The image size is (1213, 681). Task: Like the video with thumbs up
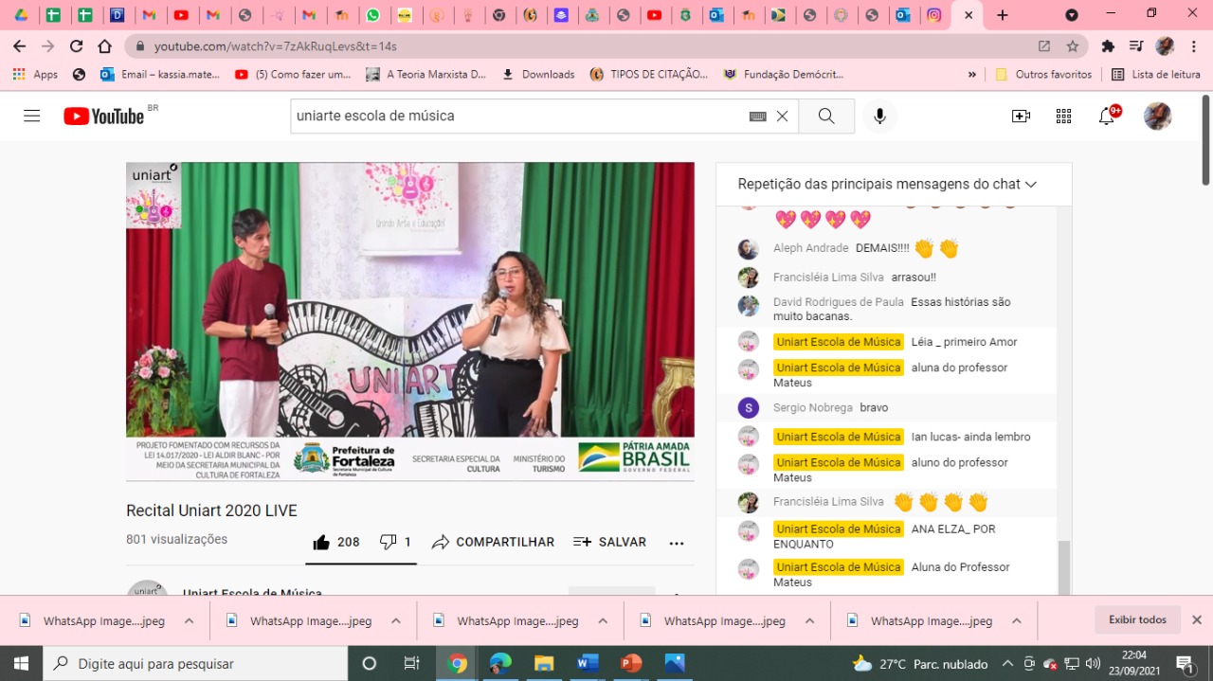(x=322, y=542)
